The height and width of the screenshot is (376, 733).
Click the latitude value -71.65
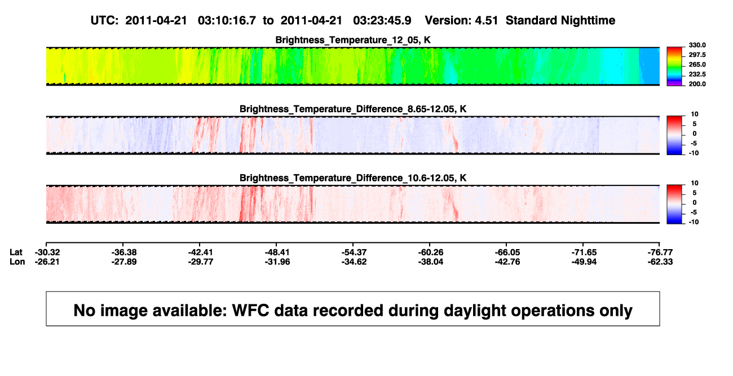pyautogui.click(x=583, y=252)
